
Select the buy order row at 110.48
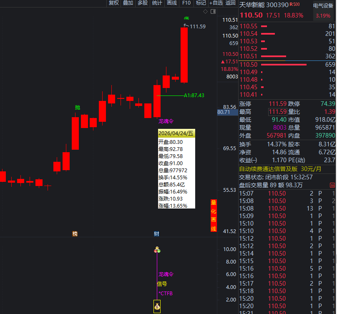(x=287, y=80)
